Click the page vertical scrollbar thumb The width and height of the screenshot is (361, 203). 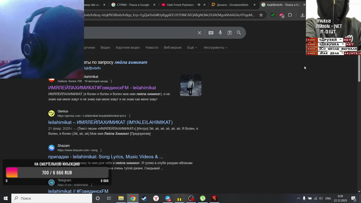(359, 69)
